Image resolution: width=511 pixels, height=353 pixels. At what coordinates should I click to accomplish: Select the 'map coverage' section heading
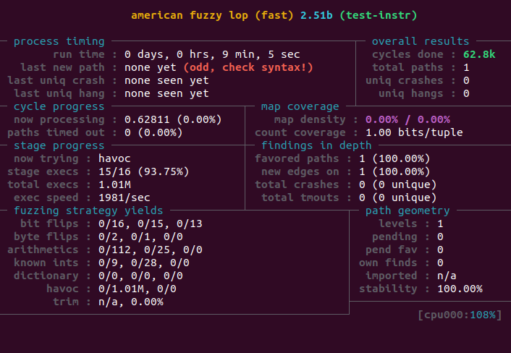pos(300,106)
